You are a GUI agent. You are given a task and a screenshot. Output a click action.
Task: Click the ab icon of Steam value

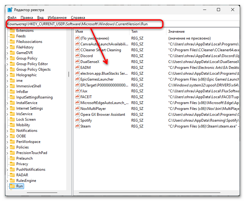(x=77, y=126)
